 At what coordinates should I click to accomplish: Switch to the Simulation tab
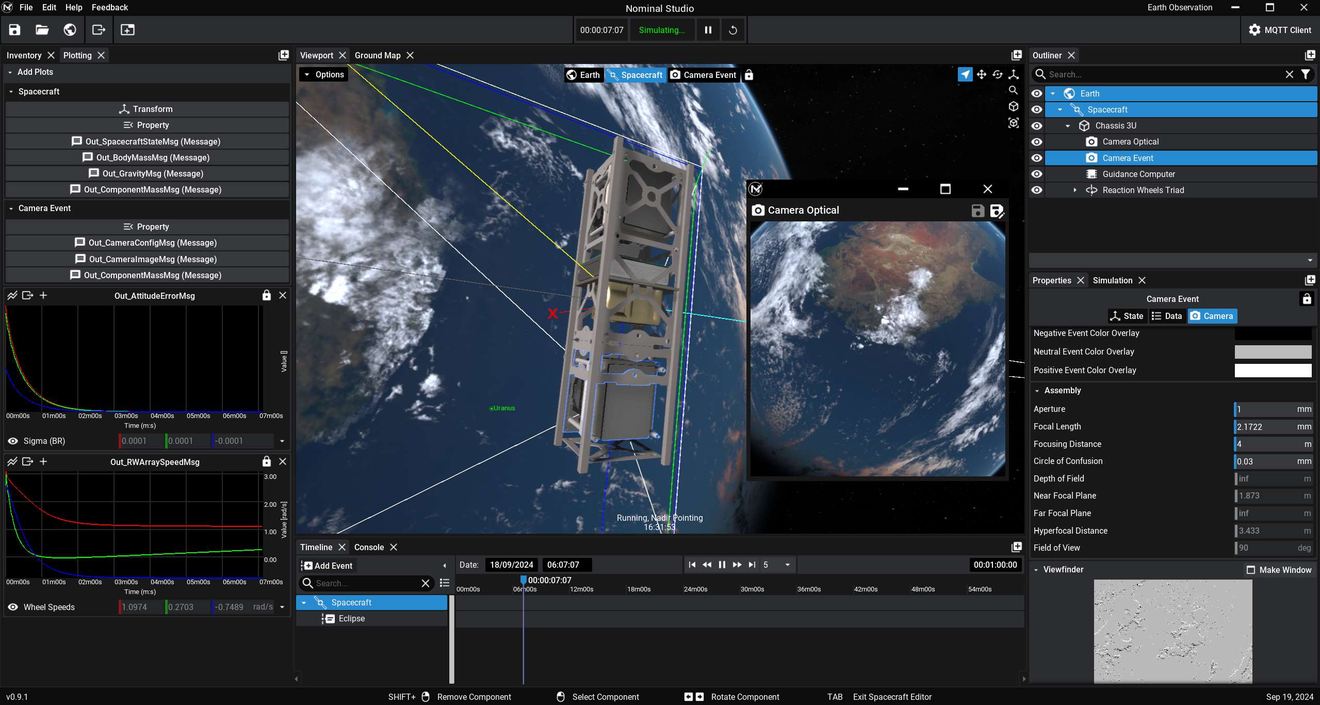[1113, 280]
